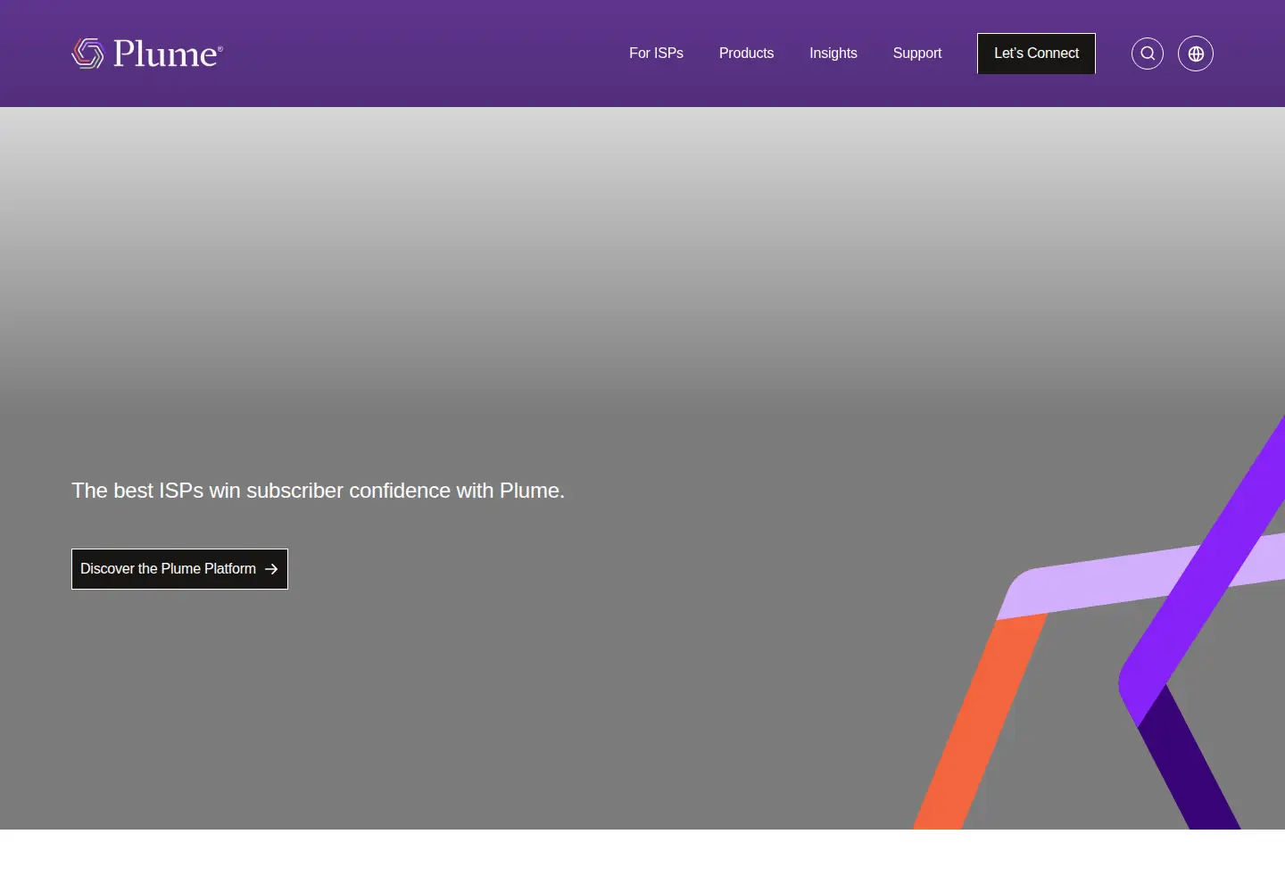Click Discover the Plume Platform button
Image resolution: width=1285 pixels, height=892 pixels.
pyautogui.click(x=179, y=569)
